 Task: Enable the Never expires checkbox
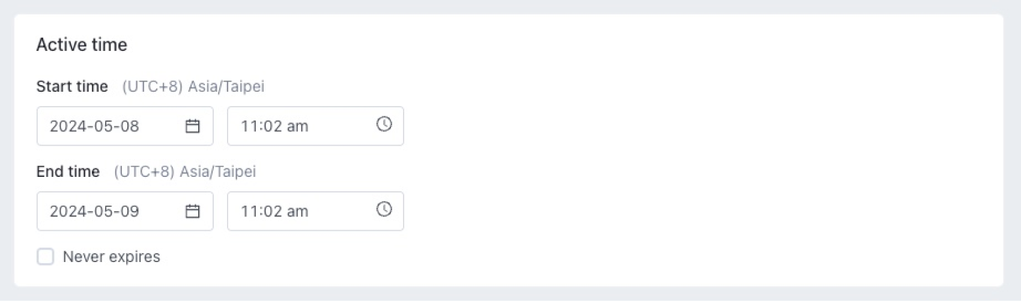tap(46, 257)
